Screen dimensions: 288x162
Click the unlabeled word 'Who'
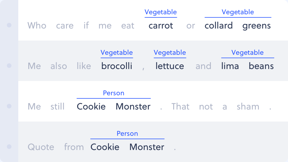pos(37,25)
